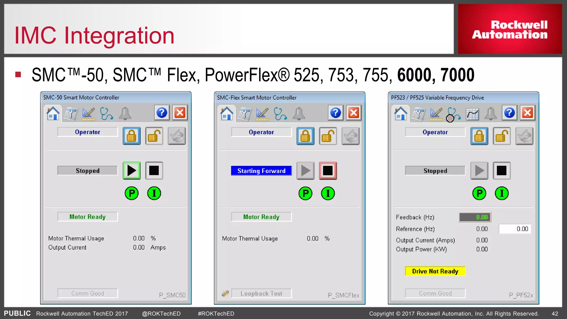Click Reference (Hz) input field showing 0.00
The width and height of the screenshot is (567, 319).
[x=515, y=229]
